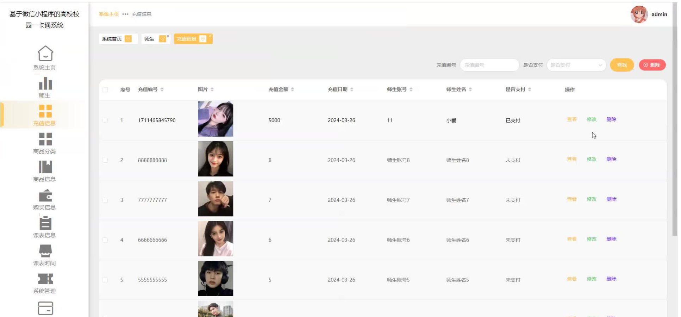
Task: Select the 充值信息 grid icon in sidebar
Action: tap(45, 111)
